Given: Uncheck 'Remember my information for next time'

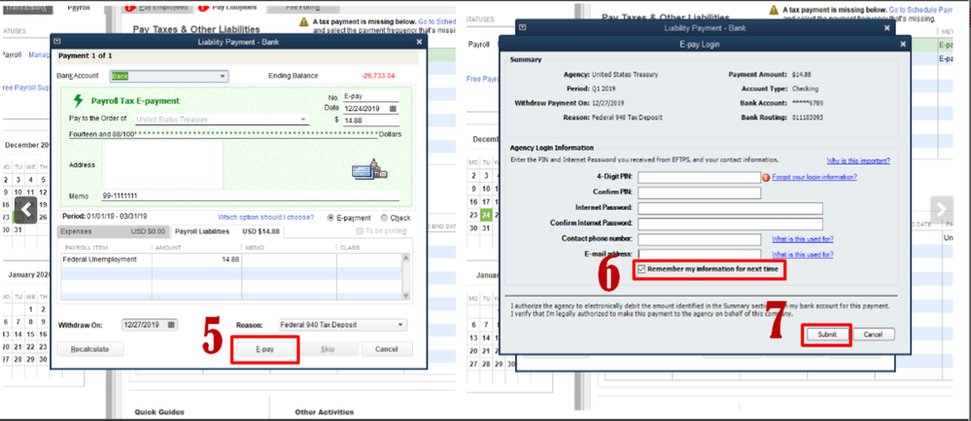Looking at the screenshot, I should click(x=642, y=269).
